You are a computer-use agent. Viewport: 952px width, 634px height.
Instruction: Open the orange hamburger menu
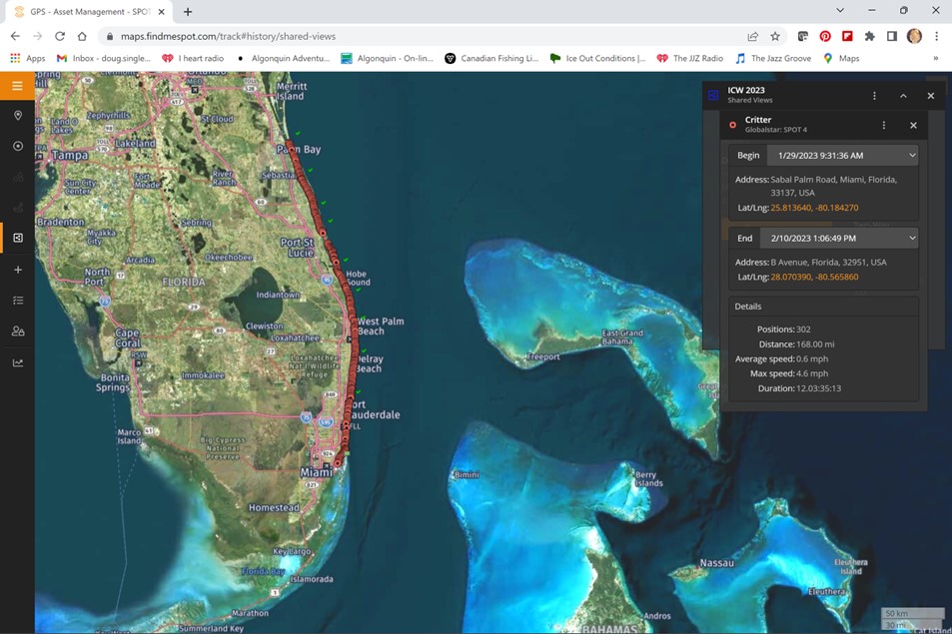(17, 86)
